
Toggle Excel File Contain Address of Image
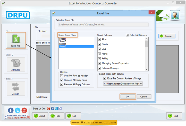[x=105, y=78]
